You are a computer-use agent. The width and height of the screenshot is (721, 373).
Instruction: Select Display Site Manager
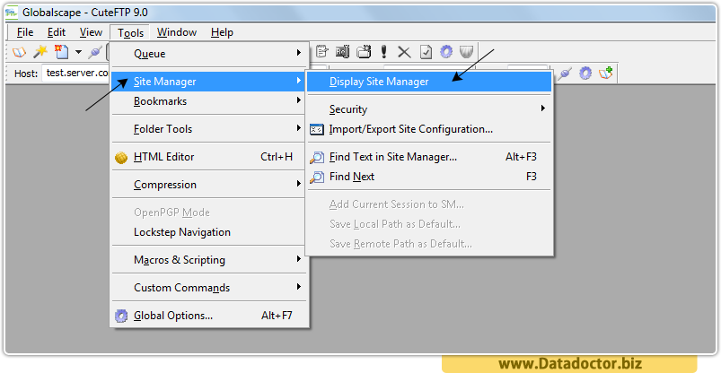click(x=429, y=82)
